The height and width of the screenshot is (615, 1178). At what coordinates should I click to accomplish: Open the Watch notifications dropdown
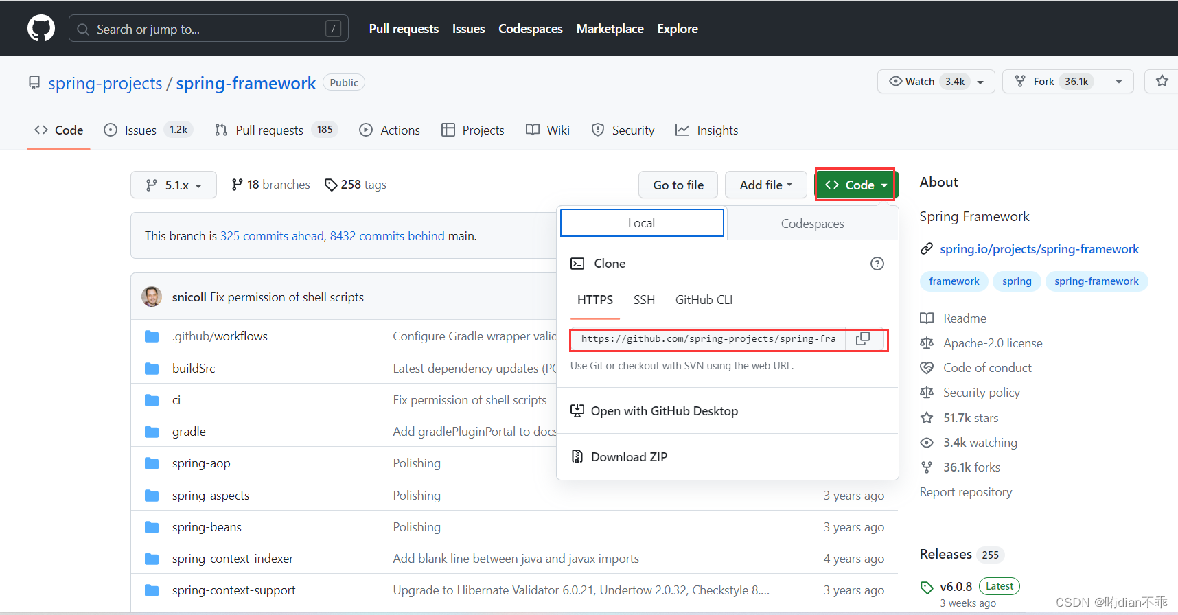click(936, 81)
